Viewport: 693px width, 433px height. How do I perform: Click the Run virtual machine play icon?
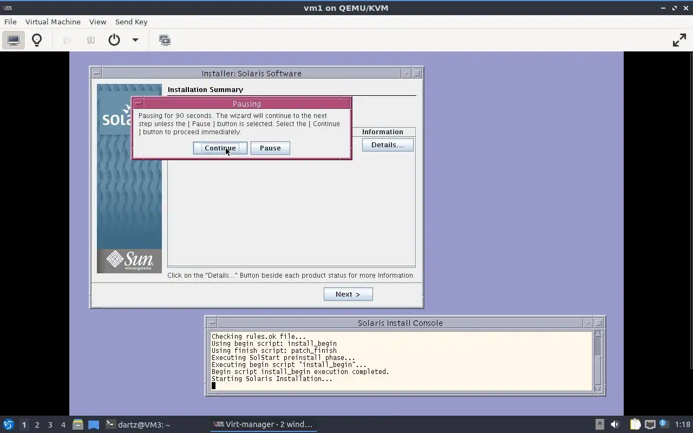[67, 40]
